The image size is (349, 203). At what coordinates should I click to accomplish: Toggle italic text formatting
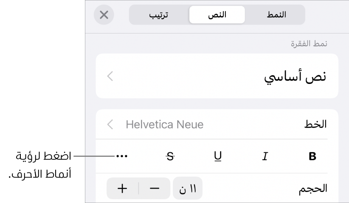[265, 156]
